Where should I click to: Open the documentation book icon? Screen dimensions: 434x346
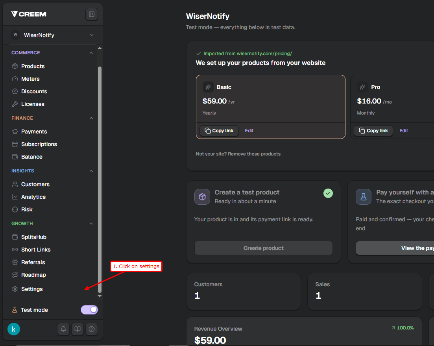[78, 329]
